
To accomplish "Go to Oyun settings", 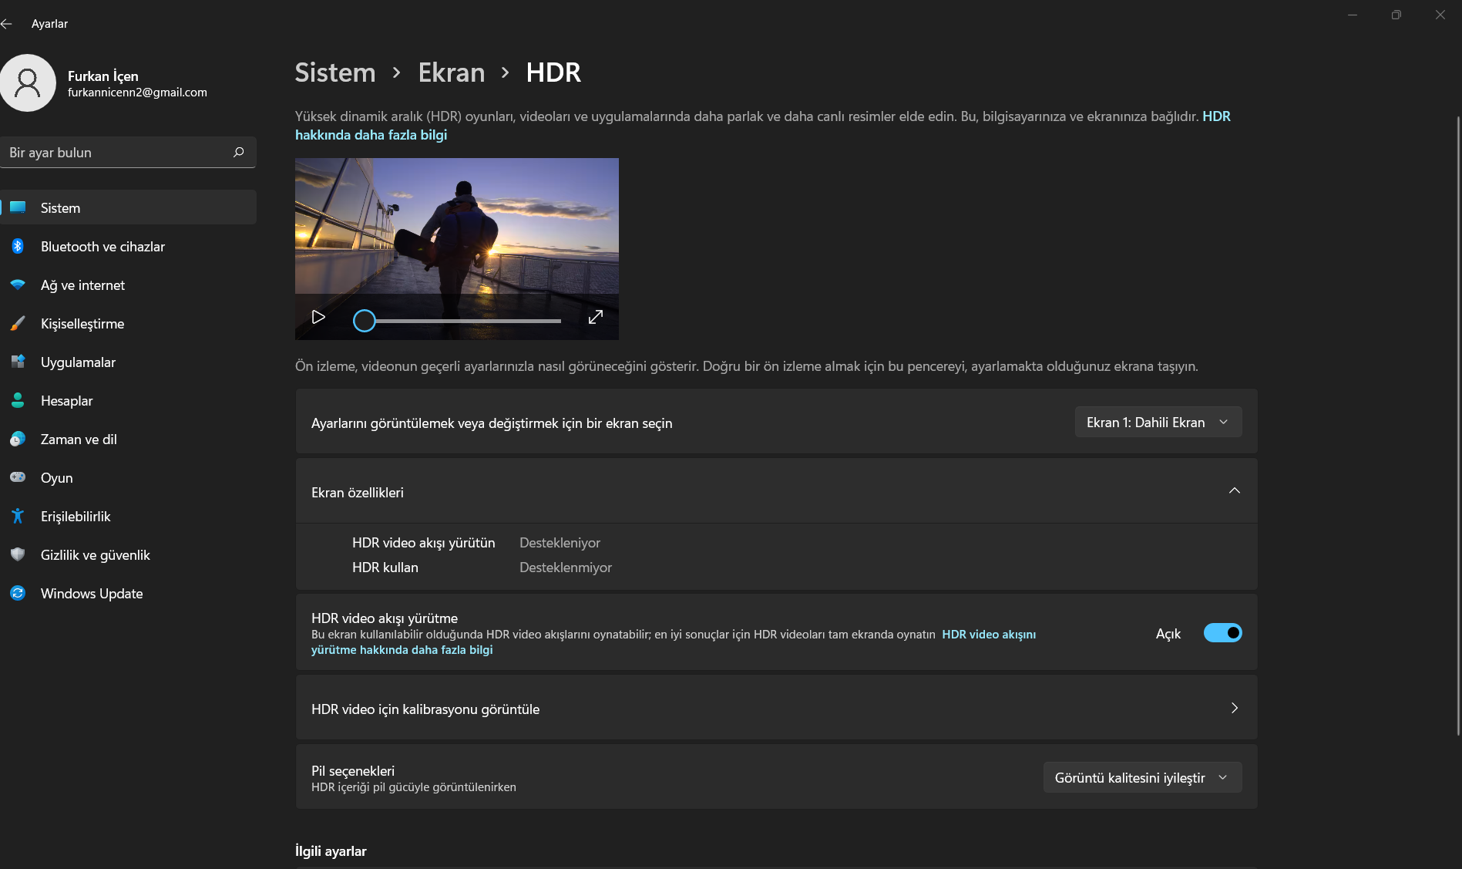I will [x=128, y=477].
